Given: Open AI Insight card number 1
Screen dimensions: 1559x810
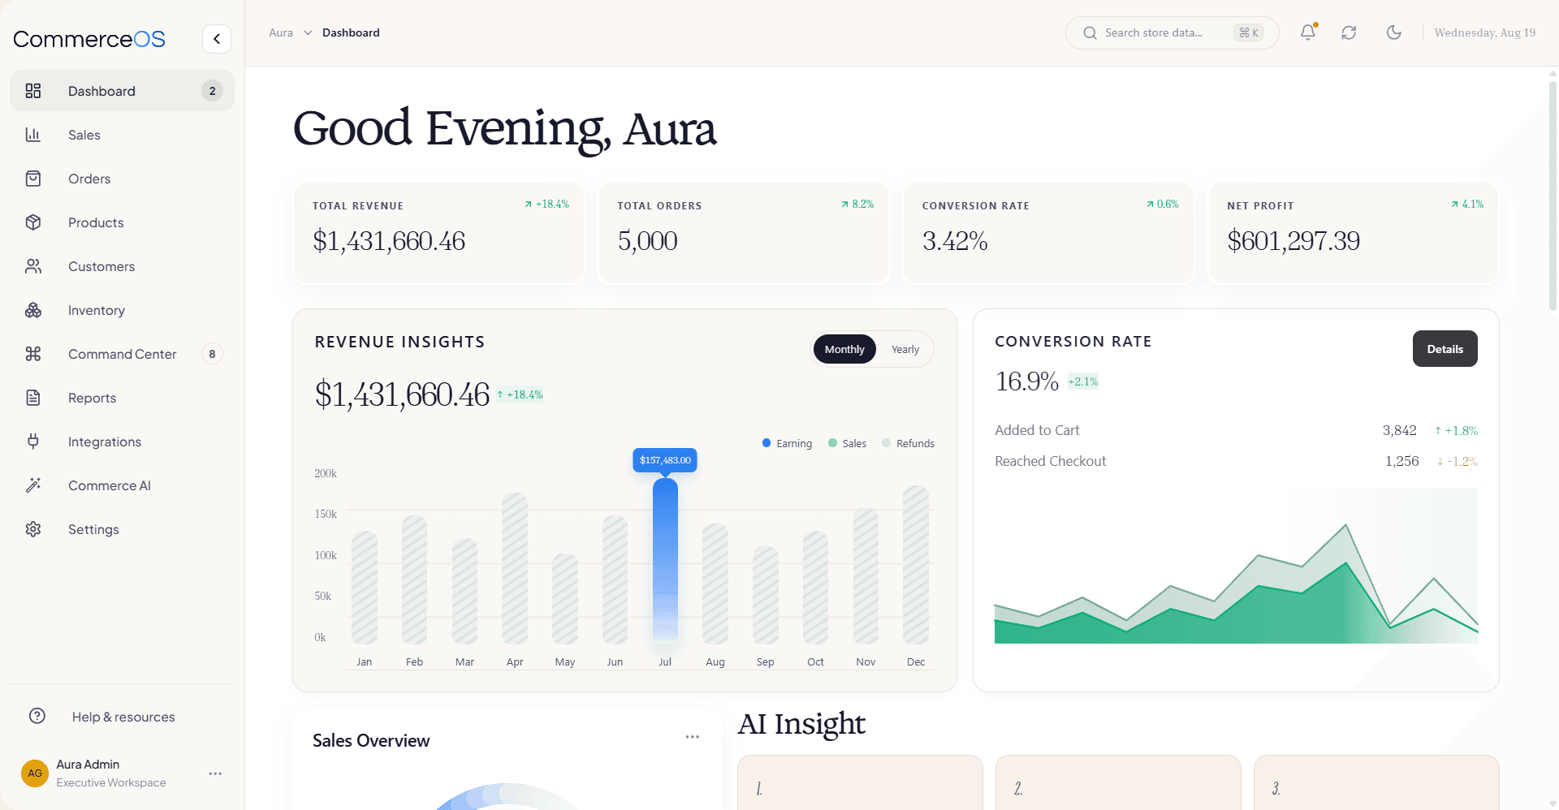Looking at the screenshot, I should pos(860,782).
